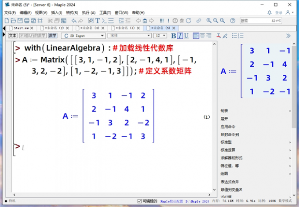Switch to 数学 math mode
Viewport: 299px width, 207px height.
tap(53, 36)
